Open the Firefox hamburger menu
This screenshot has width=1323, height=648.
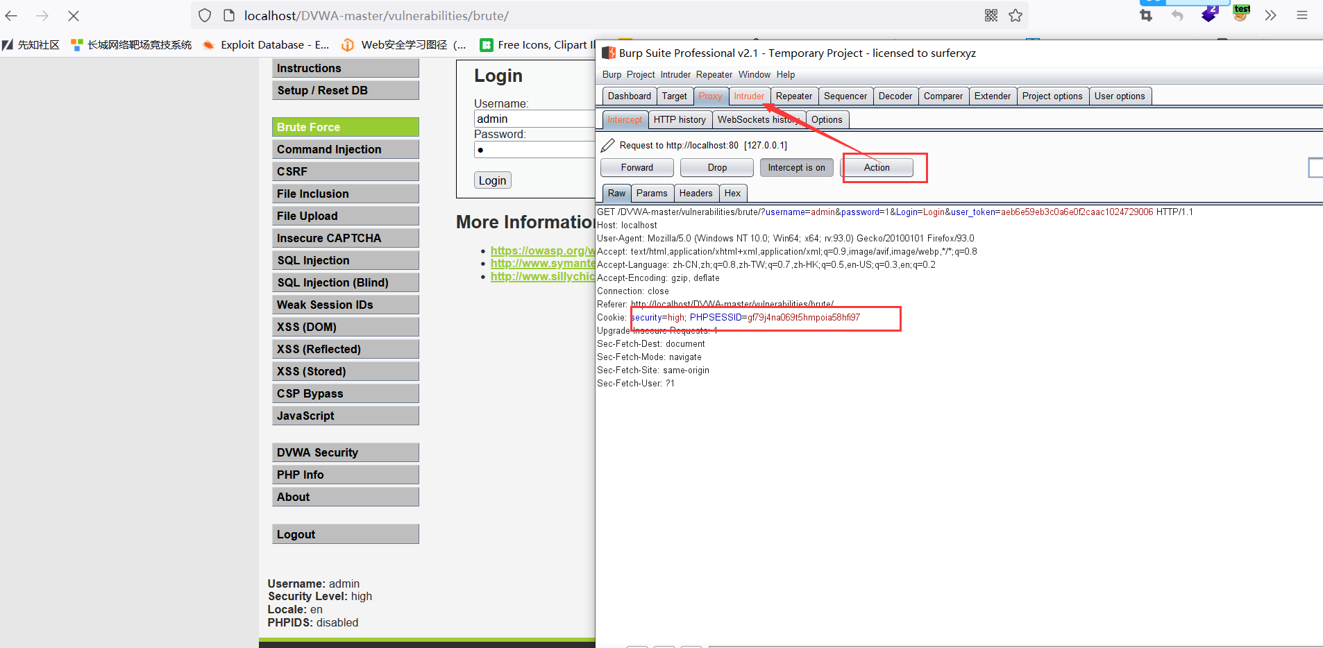[x=1302, y=15]
